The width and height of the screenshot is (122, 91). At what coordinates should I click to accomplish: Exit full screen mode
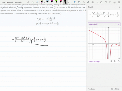pos(119,2)
